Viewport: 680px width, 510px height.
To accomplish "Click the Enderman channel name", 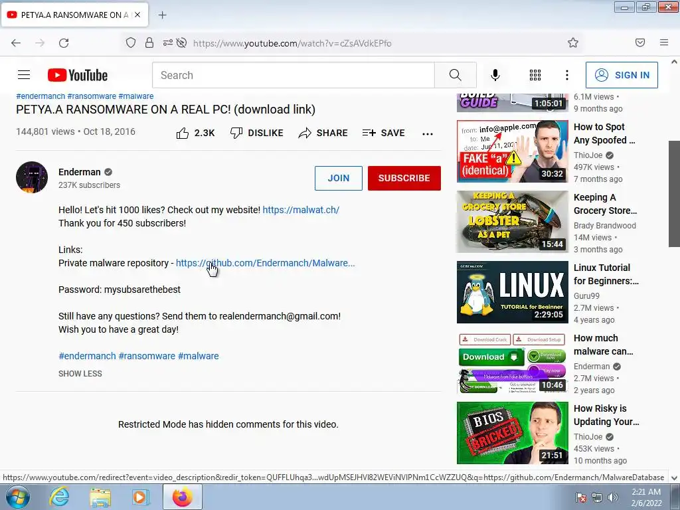I will click(80, 172).
